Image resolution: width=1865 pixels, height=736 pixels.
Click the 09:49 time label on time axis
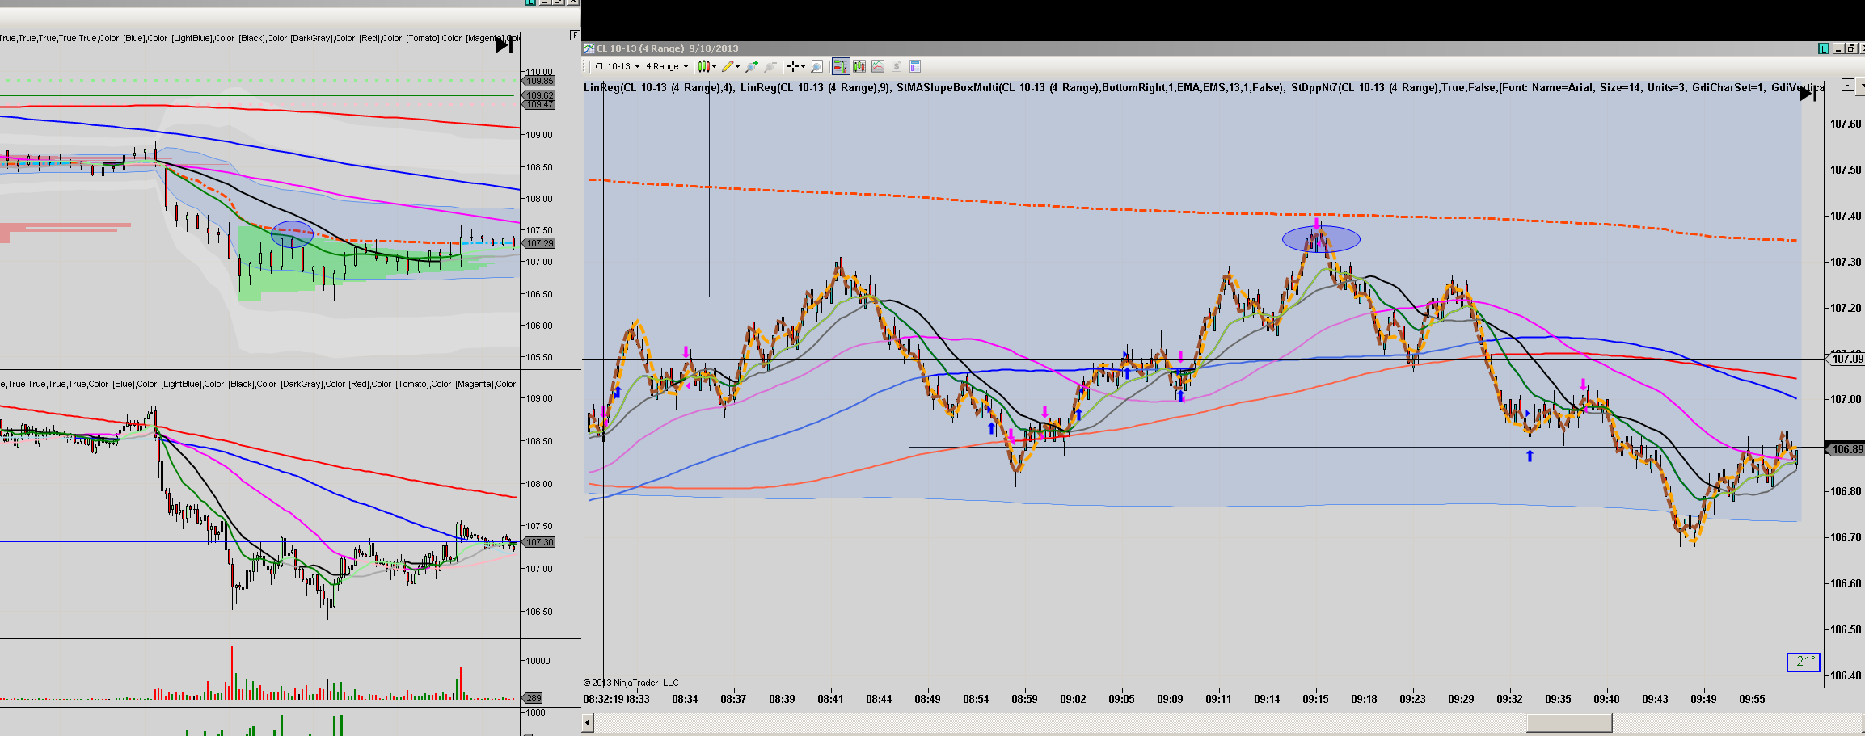pyautogui.click(x=1703, y=699)
